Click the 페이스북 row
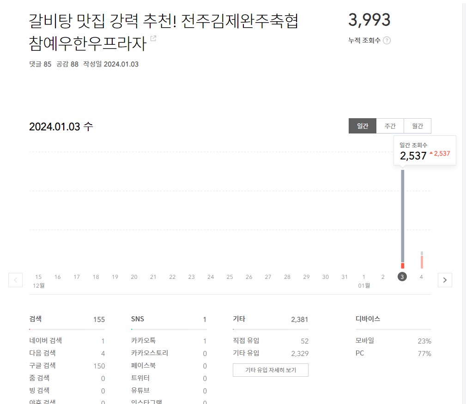This screenshot has width=466, height=404. [169, 366]
